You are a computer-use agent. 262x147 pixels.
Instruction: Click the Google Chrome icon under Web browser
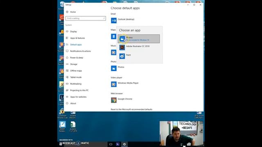(114, 100)
